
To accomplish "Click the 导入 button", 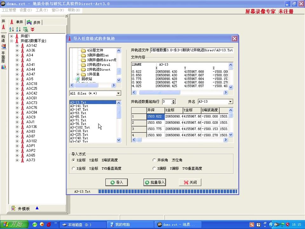I will [117, 183].
